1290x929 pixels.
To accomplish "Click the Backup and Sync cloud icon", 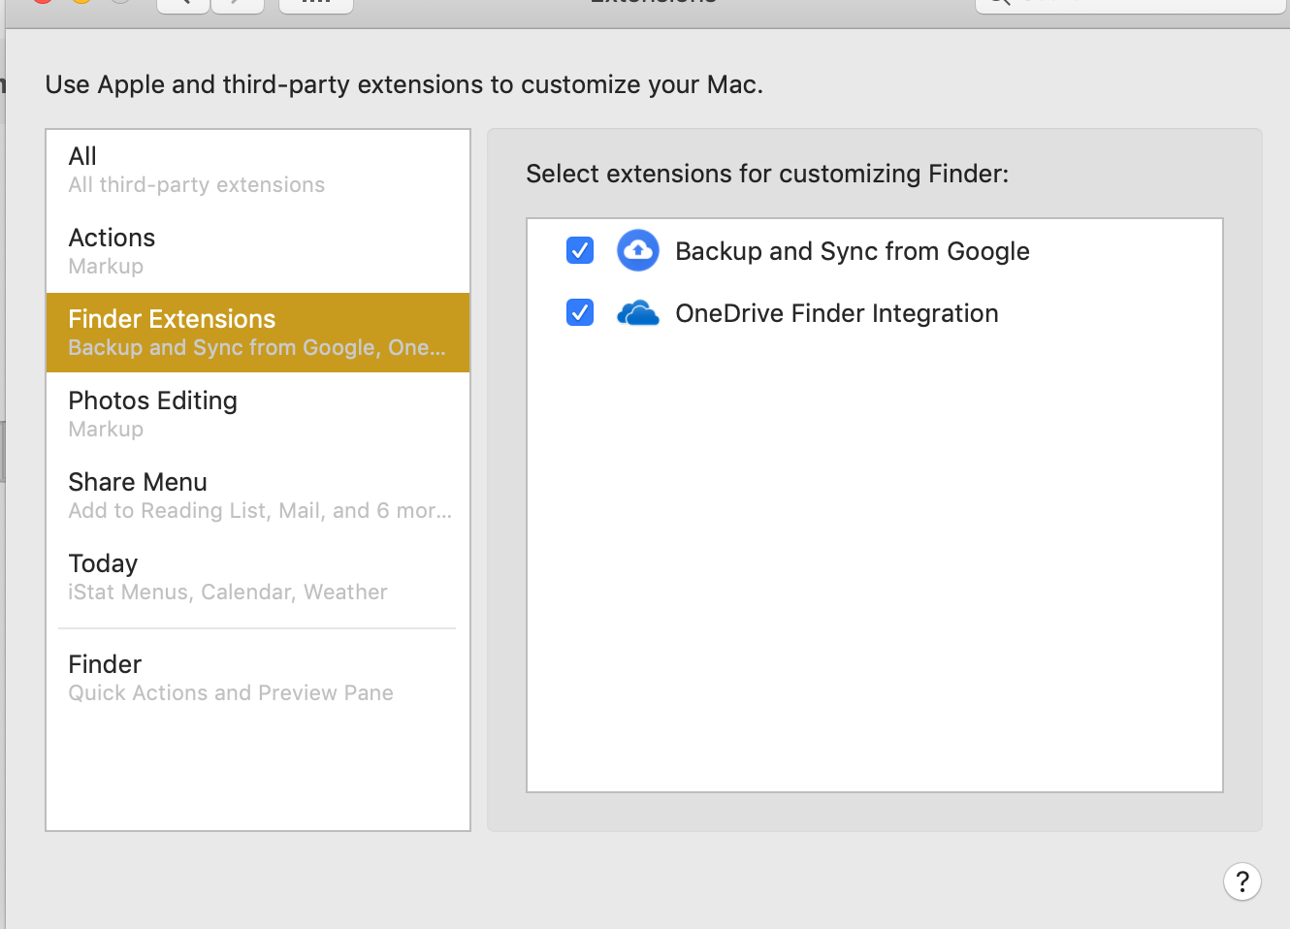I will [638, 250].
